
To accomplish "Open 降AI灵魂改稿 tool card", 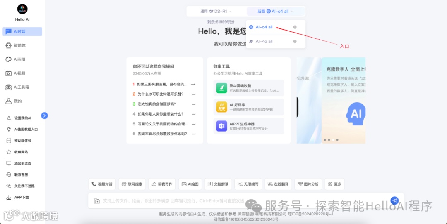I will point(249,88).
